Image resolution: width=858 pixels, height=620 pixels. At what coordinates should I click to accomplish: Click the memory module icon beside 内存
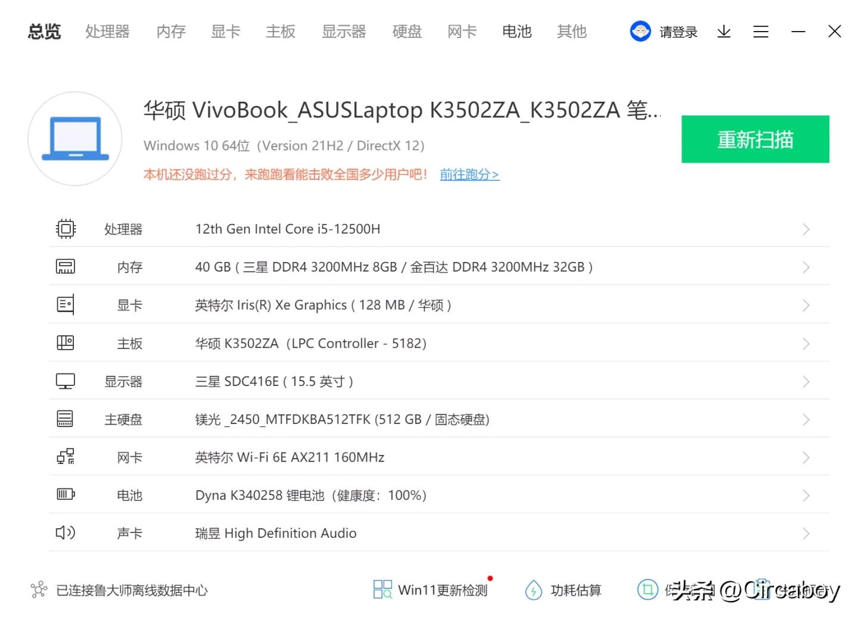(65, 266)
